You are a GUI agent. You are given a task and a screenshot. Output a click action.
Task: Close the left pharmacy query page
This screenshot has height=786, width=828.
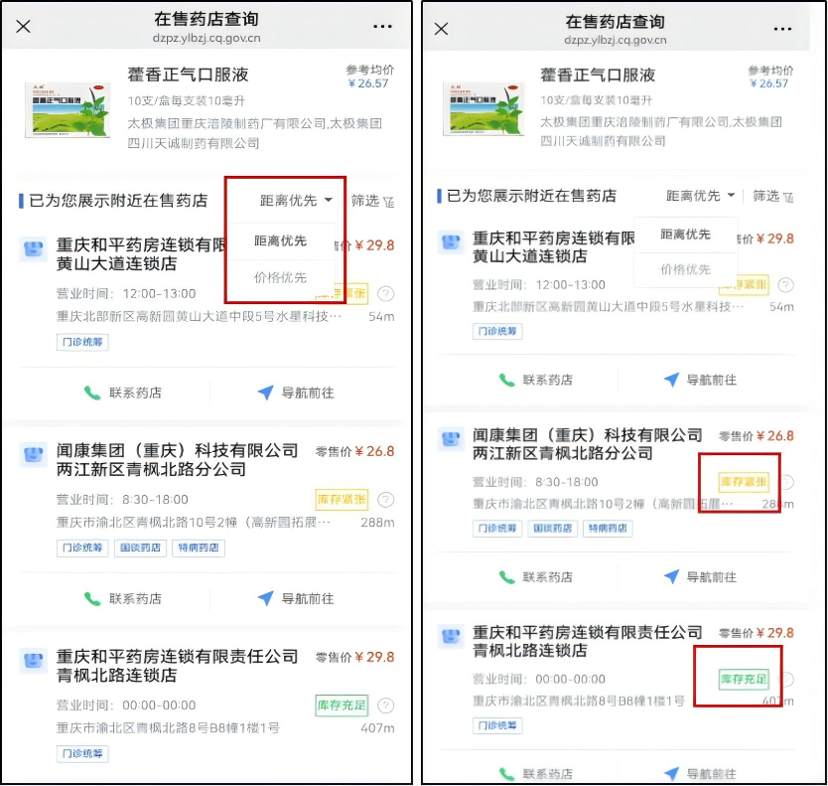point(23,27)
